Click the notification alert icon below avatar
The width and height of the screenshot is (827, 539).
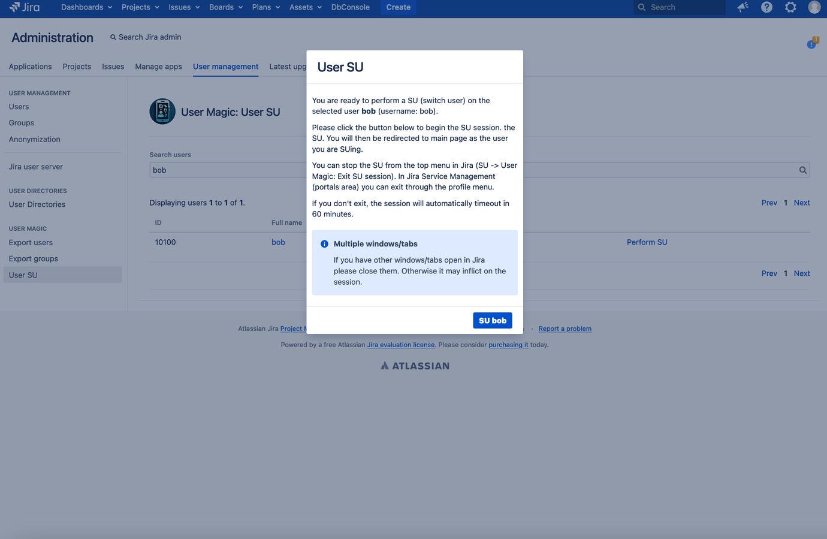point(812,43)
